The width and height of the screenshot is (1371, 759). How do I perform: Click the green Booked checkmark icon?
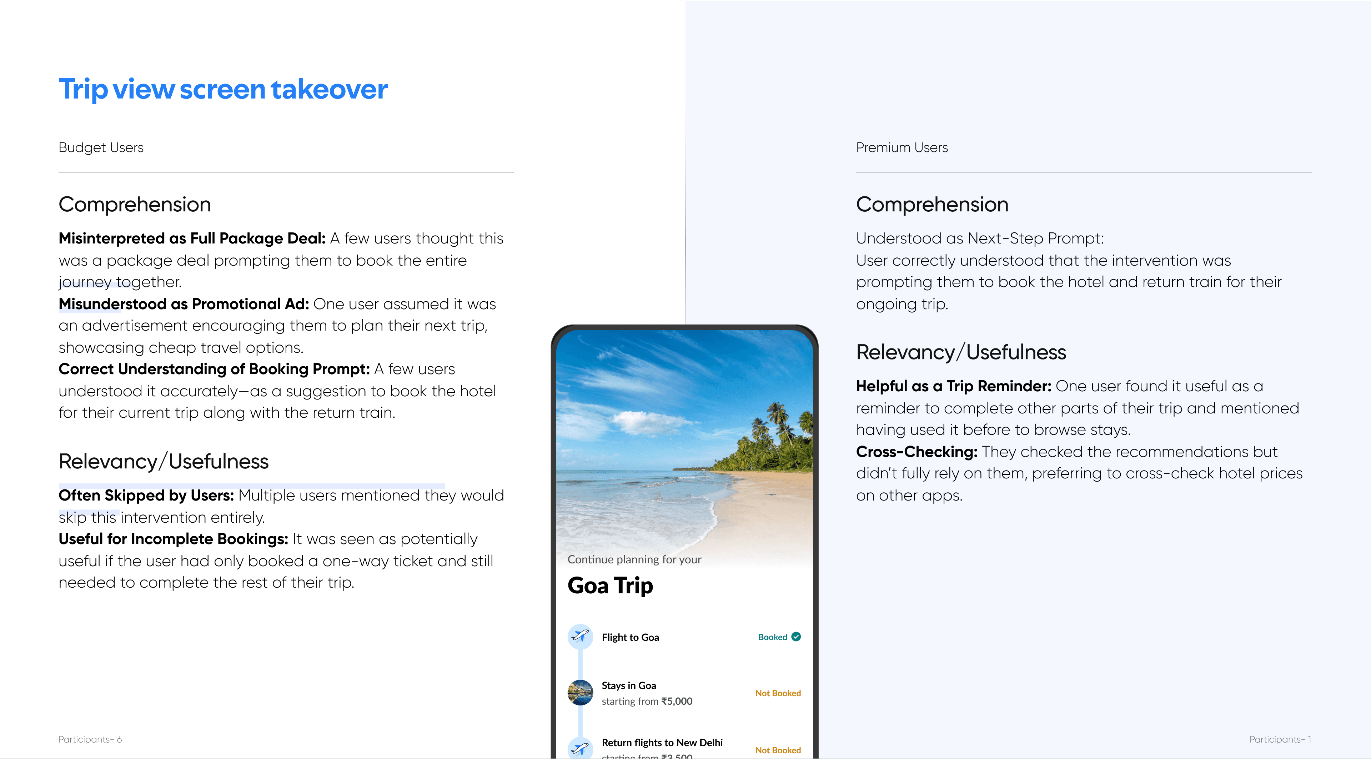tap(796, 637)
